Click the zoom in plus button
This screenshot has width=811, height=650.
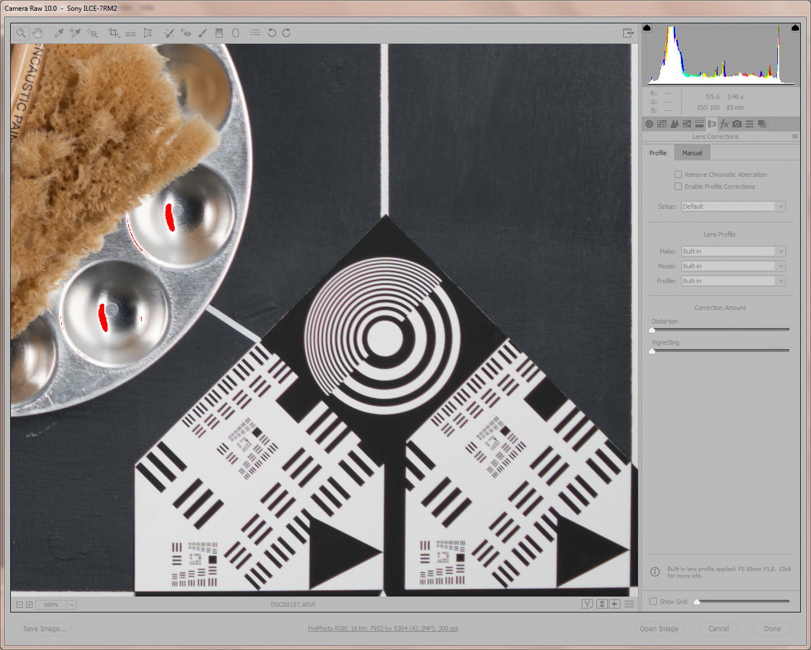click(x=29, y=605)
